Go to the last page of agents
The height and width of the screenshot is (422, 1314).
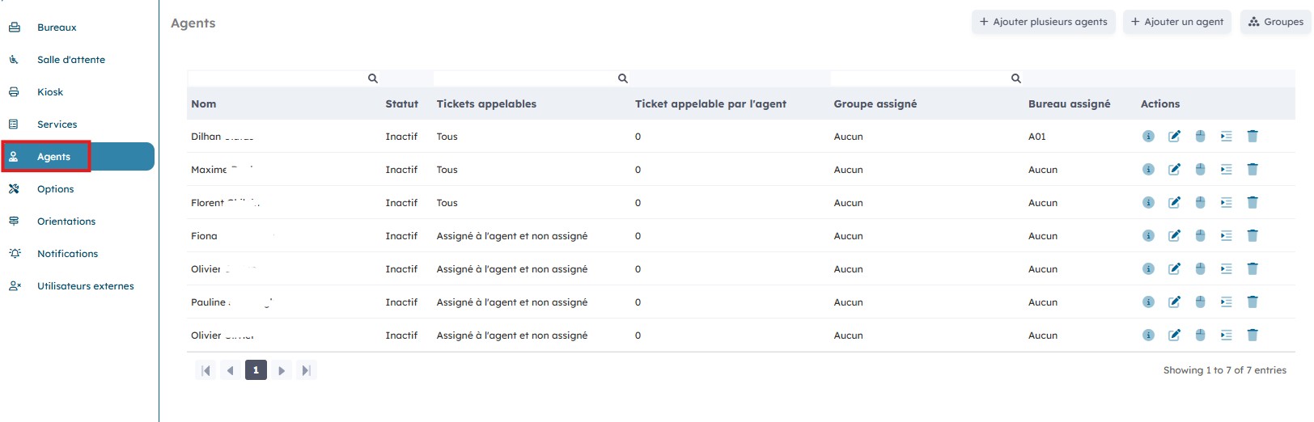(x=306, y=371)
